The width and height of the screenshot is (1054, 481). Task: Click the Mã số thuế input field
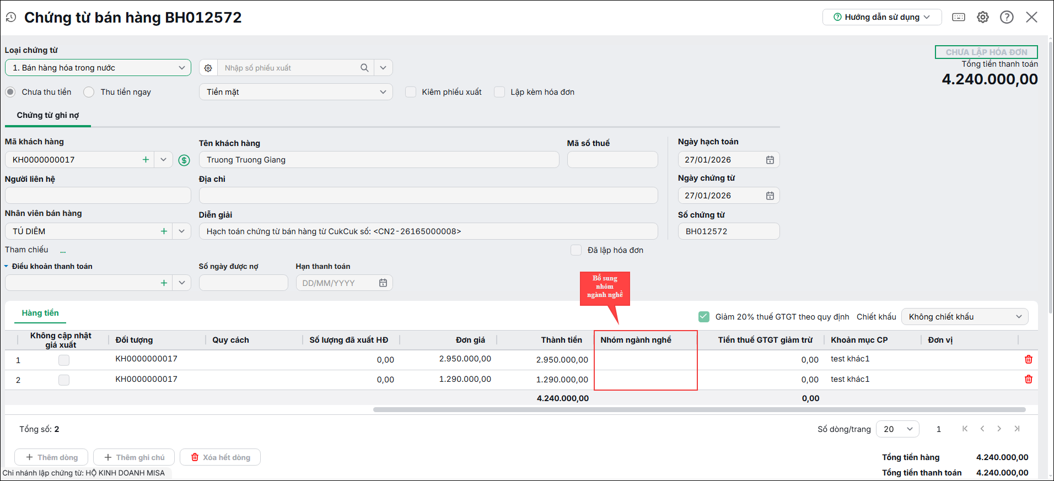(612, 160)
